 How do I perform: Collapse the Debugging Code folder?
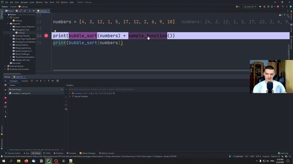(x=11, y=30)
